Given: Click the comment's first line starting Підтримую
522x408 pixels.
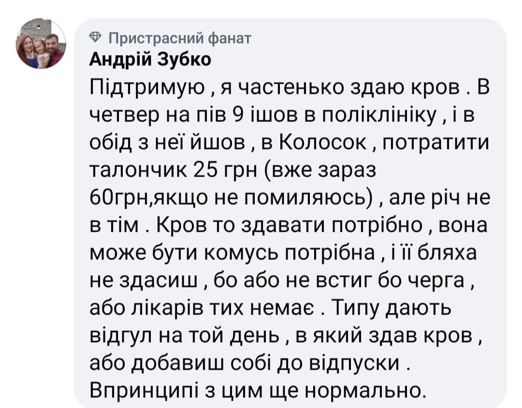Looking at the screenshot, I should [290, 88].
